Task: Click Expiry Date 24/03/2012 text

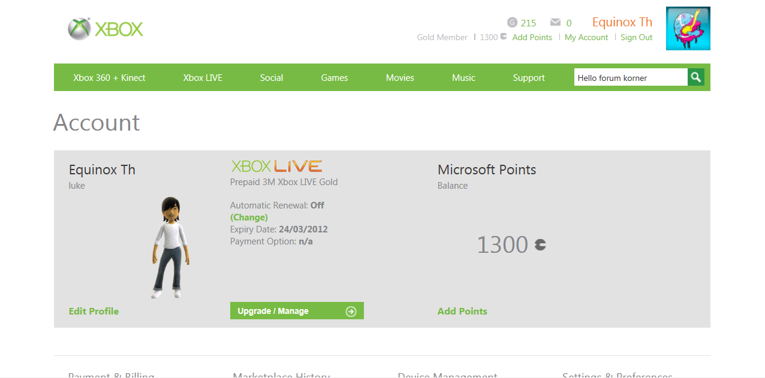Action: pos(279,229)
